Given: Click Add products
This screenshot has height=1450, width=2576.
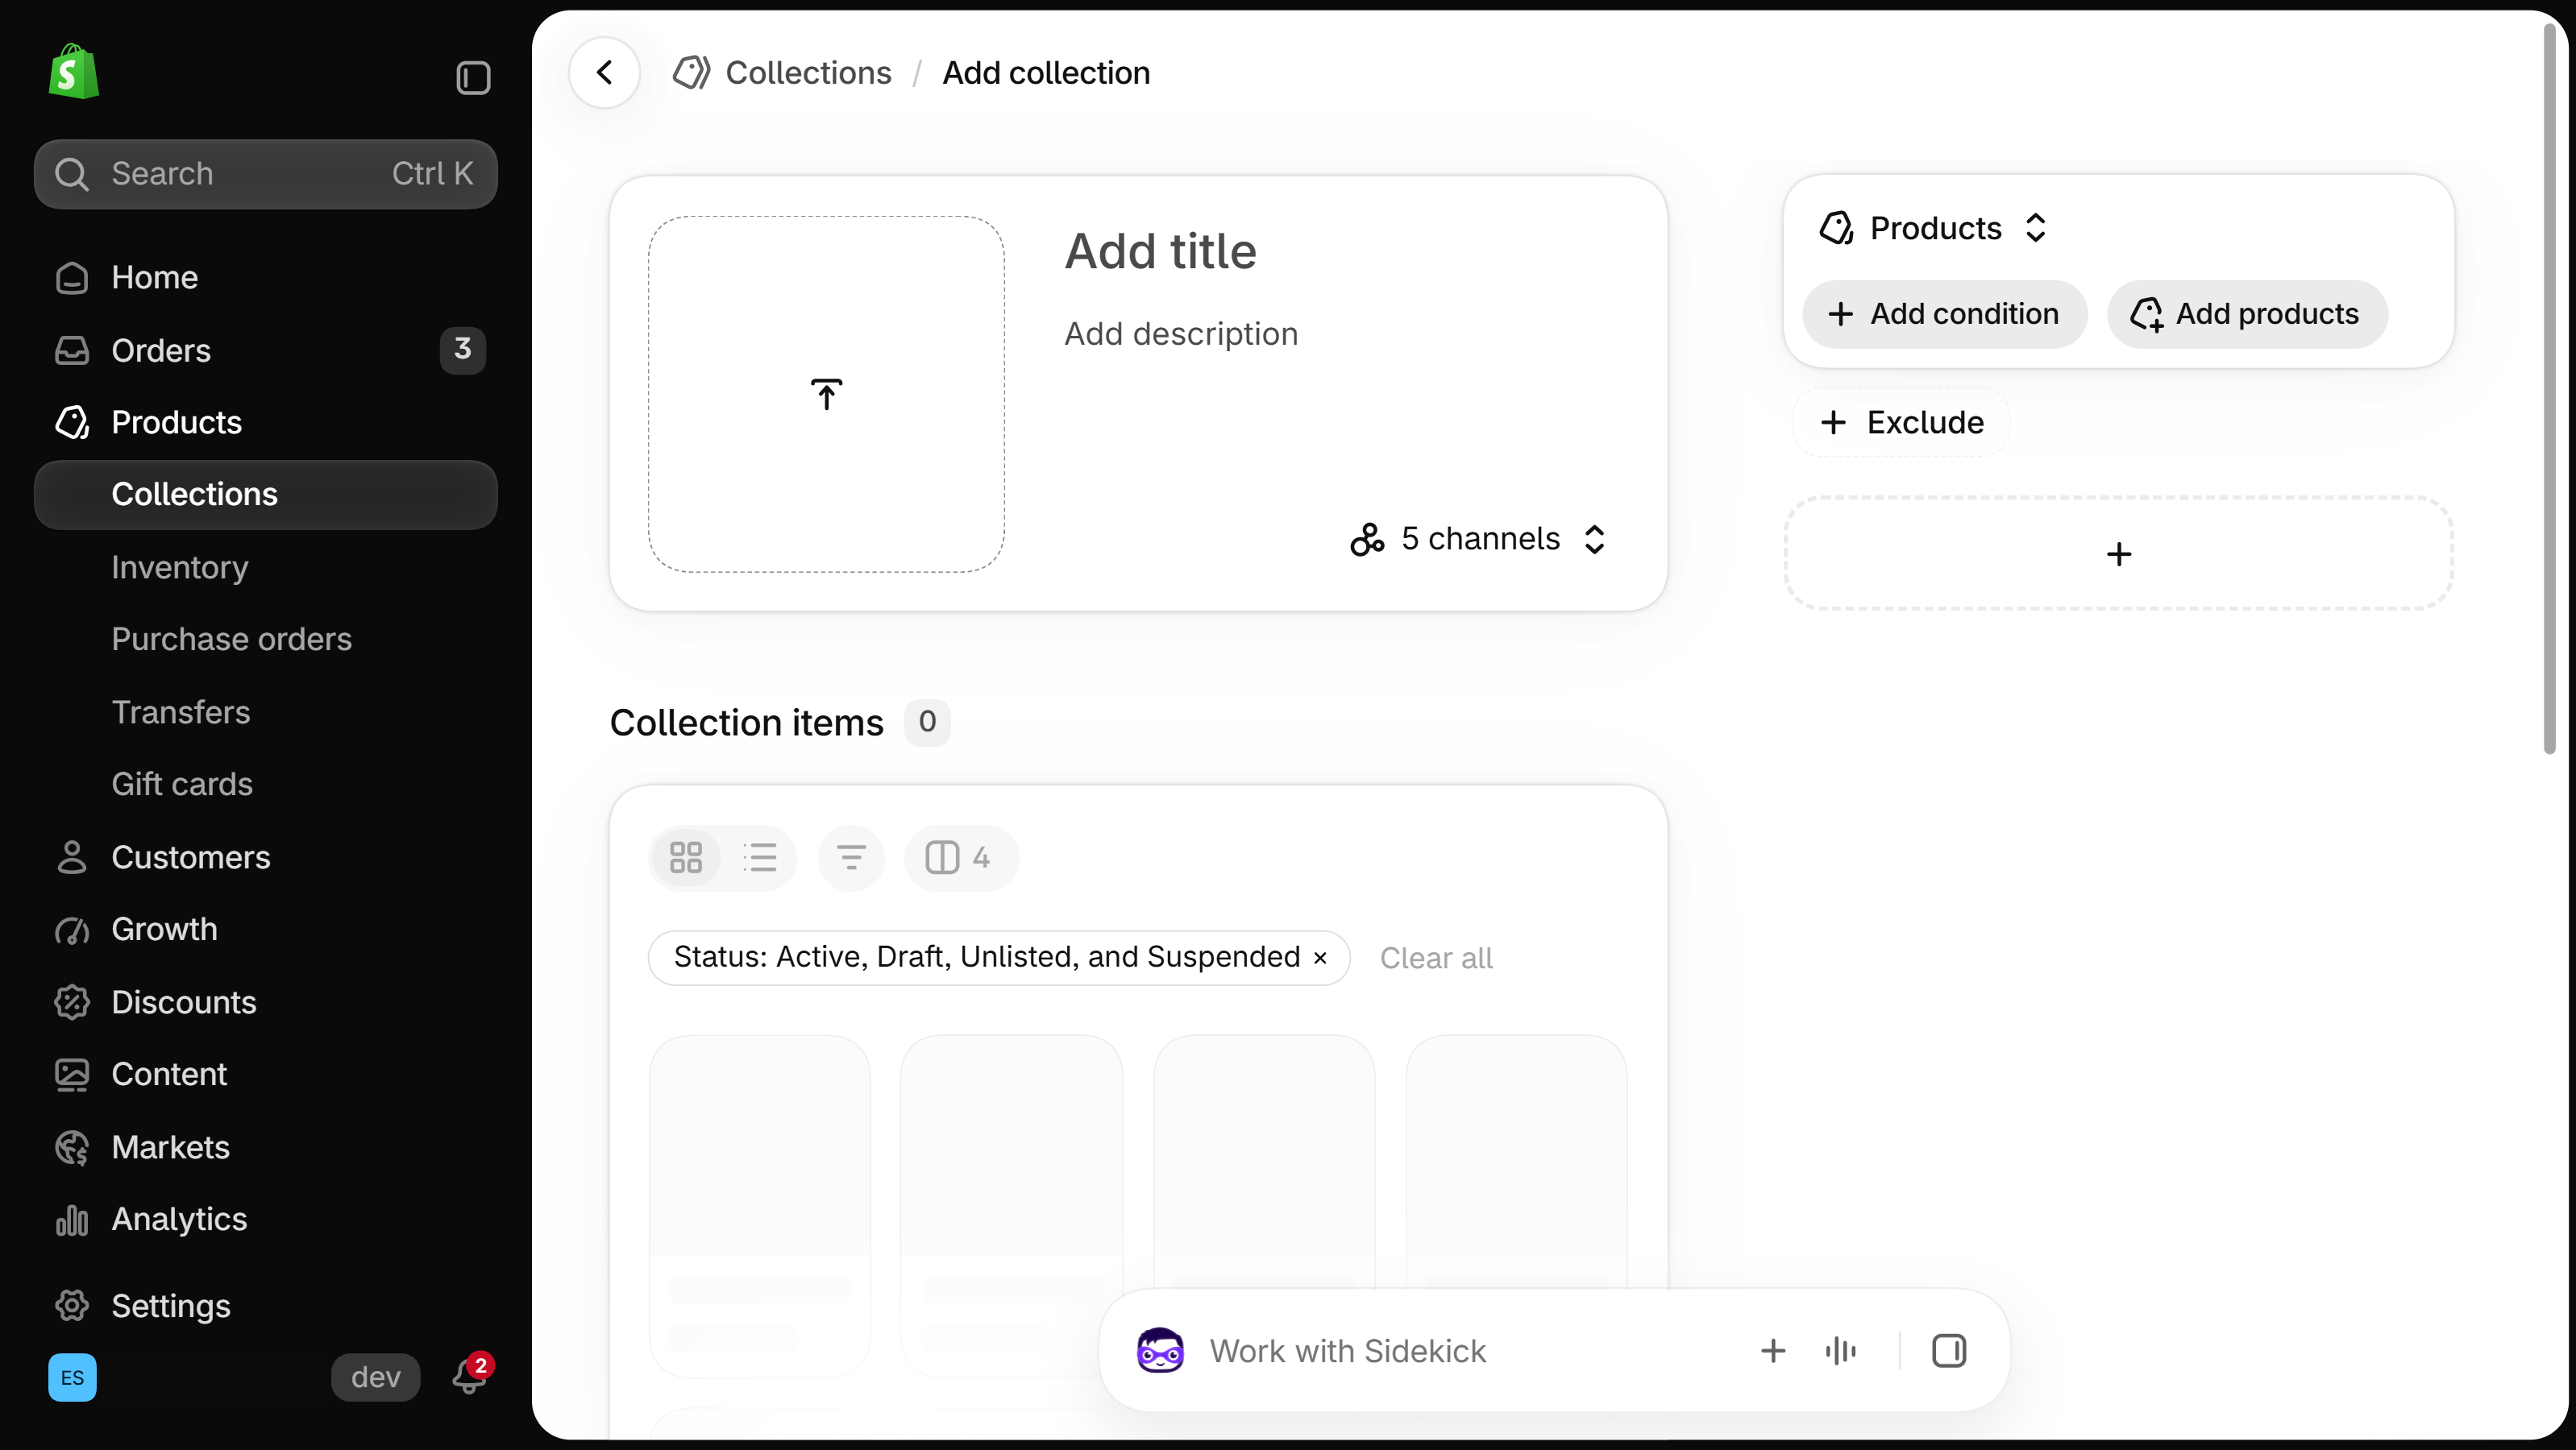Looking at the screenshot, I should point(2246,314).
